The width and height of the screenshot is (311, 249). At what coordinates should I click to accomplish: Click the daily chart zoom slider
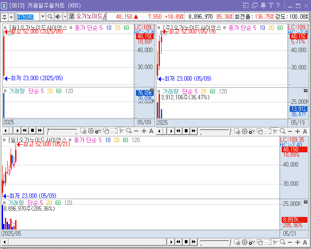[x=215, y=242]
